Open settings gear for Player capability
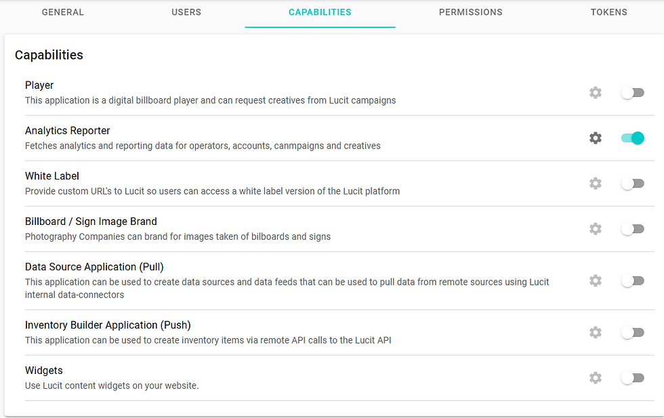 coord(596,93)
